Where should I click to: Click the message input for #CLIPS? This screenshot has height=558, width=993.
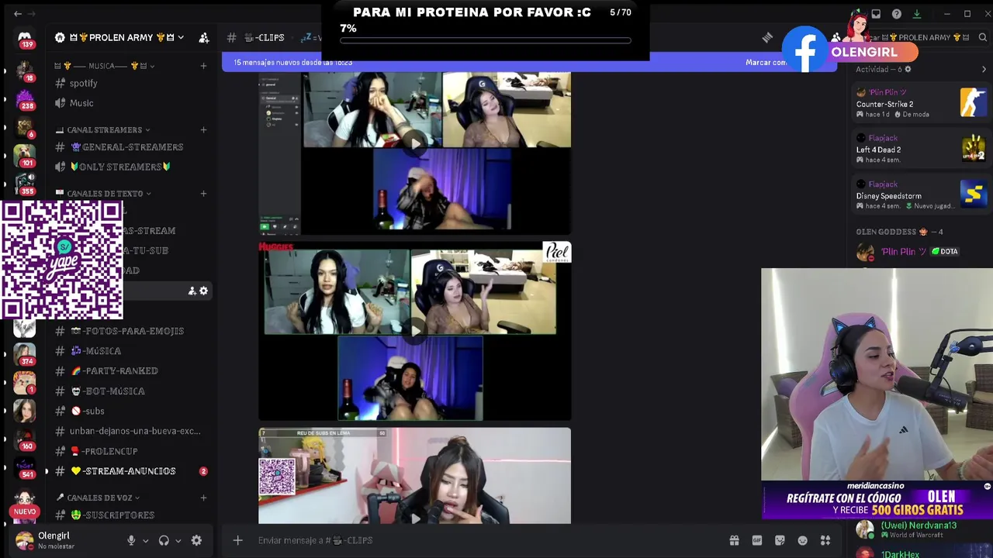489,540
